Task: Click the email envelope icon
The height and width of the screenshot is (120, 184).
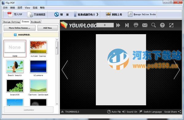Action: [x=145, y=25]
